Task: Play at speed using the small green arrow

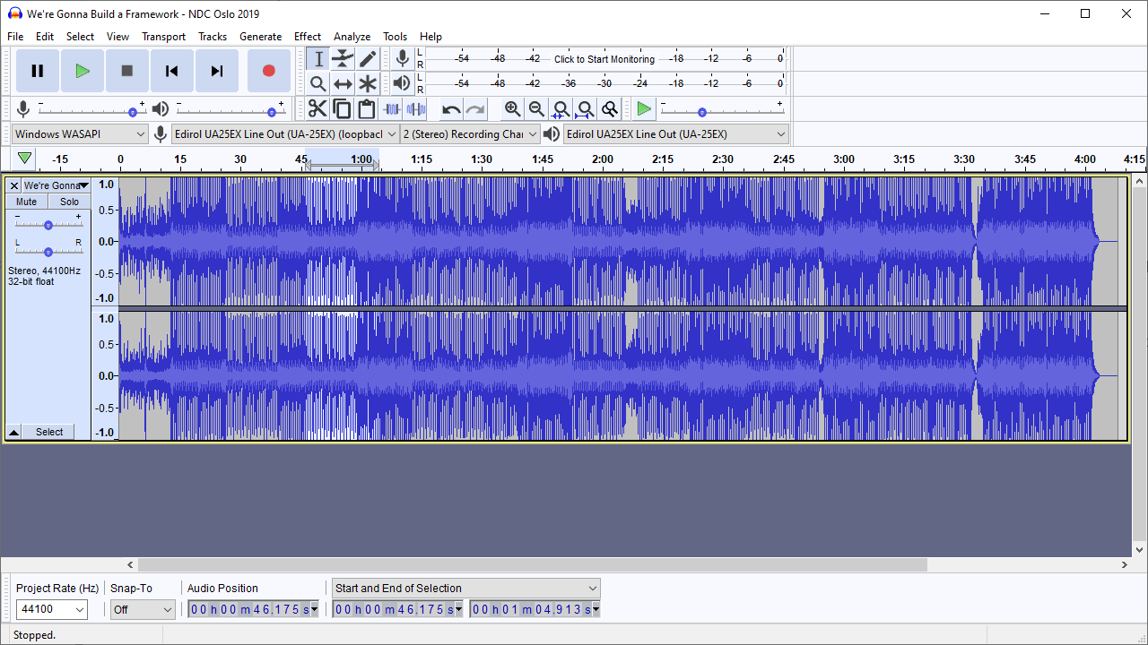Action: [x=644, y=109]
